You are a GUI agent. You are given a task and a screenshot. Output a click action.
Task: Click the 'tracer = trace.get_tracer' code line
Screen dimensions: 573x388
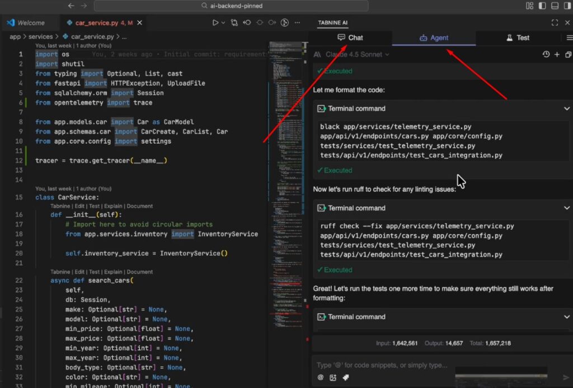[101, 160]
